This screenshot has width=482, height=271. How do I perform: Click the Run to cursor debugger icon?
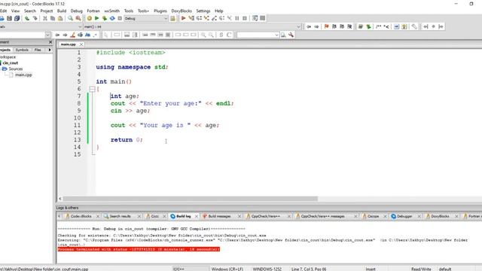191,18
